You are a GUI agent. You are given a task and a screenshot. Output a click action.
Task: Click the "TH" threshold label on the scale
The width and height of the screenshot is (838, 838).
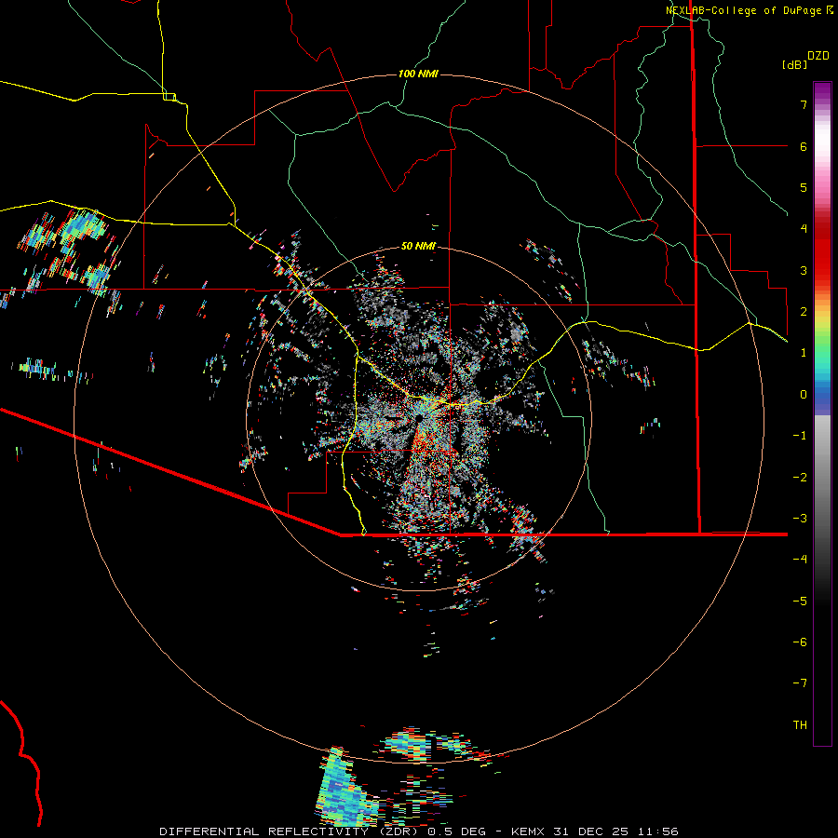800,725
